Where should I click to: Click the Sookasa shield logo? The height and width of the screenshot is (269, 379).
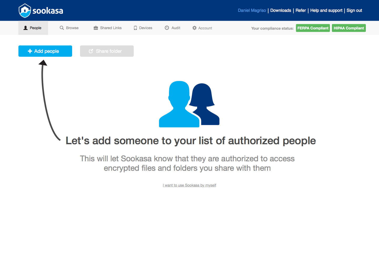(25, 11)
